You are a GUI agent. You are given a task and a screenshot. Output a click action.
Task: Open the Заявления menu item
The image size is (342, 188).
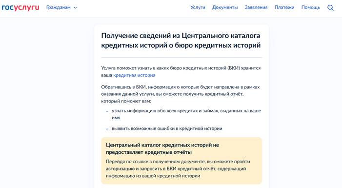256,7
